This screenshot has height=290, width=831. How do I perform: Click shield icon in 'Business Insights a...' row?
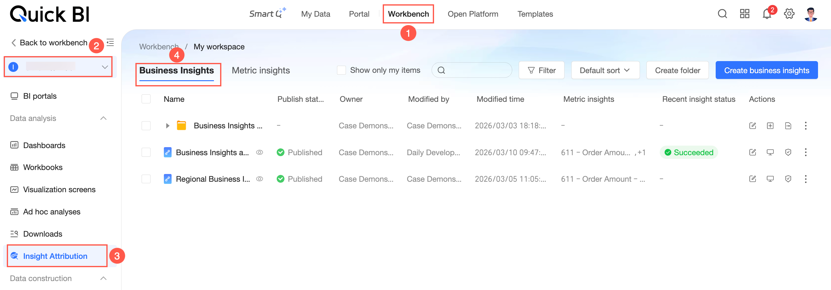click(788, 152)
